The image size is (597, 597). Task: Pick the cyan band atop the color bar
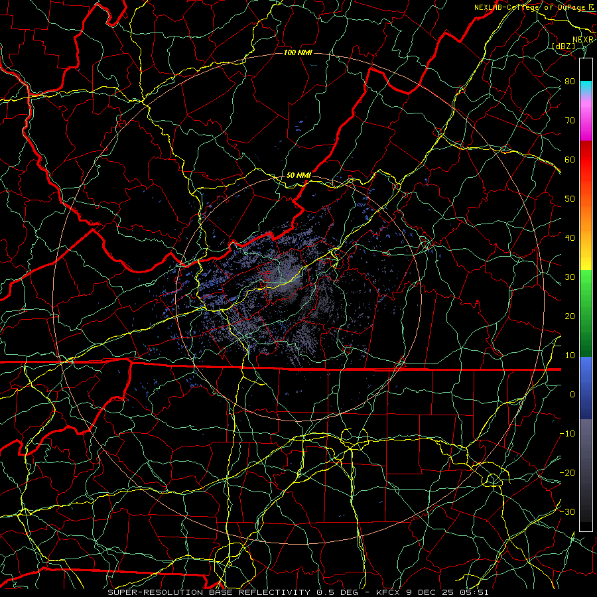586,88
